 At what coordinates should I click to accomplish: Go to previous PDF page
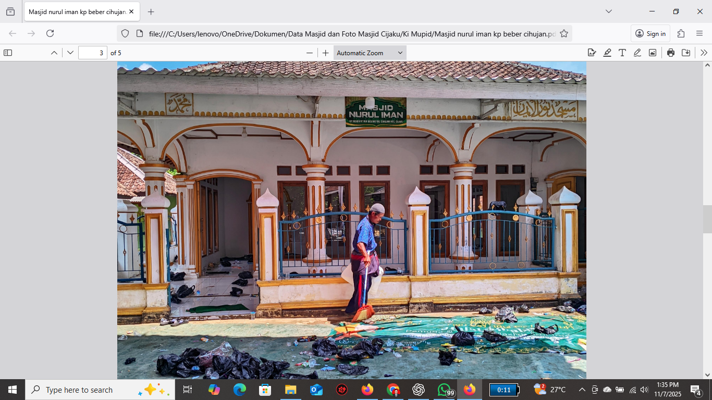point(54,53)
